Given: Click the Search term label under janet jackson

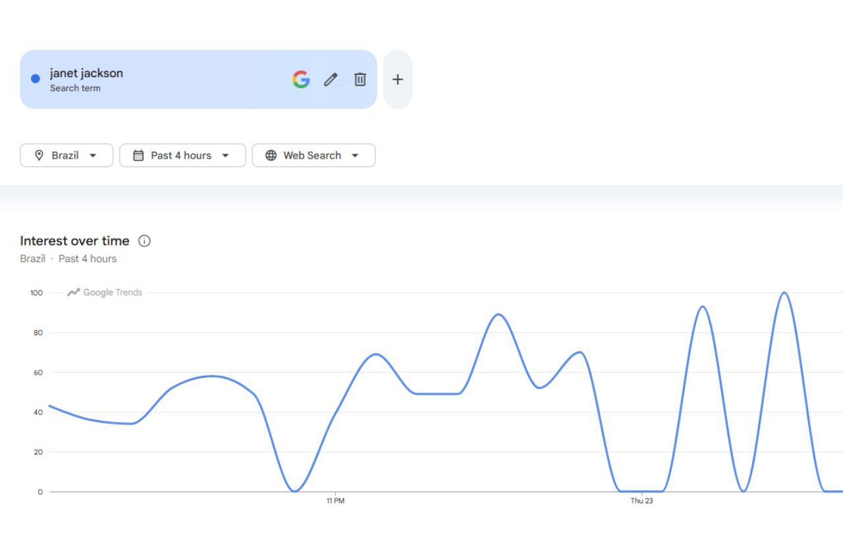Looking at the screenshot, I should pos(75,88).
